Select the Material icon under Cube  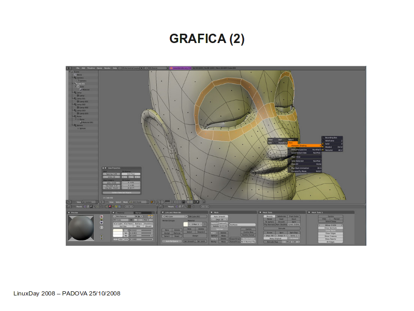pyautogui.click(x=80, y=90)
